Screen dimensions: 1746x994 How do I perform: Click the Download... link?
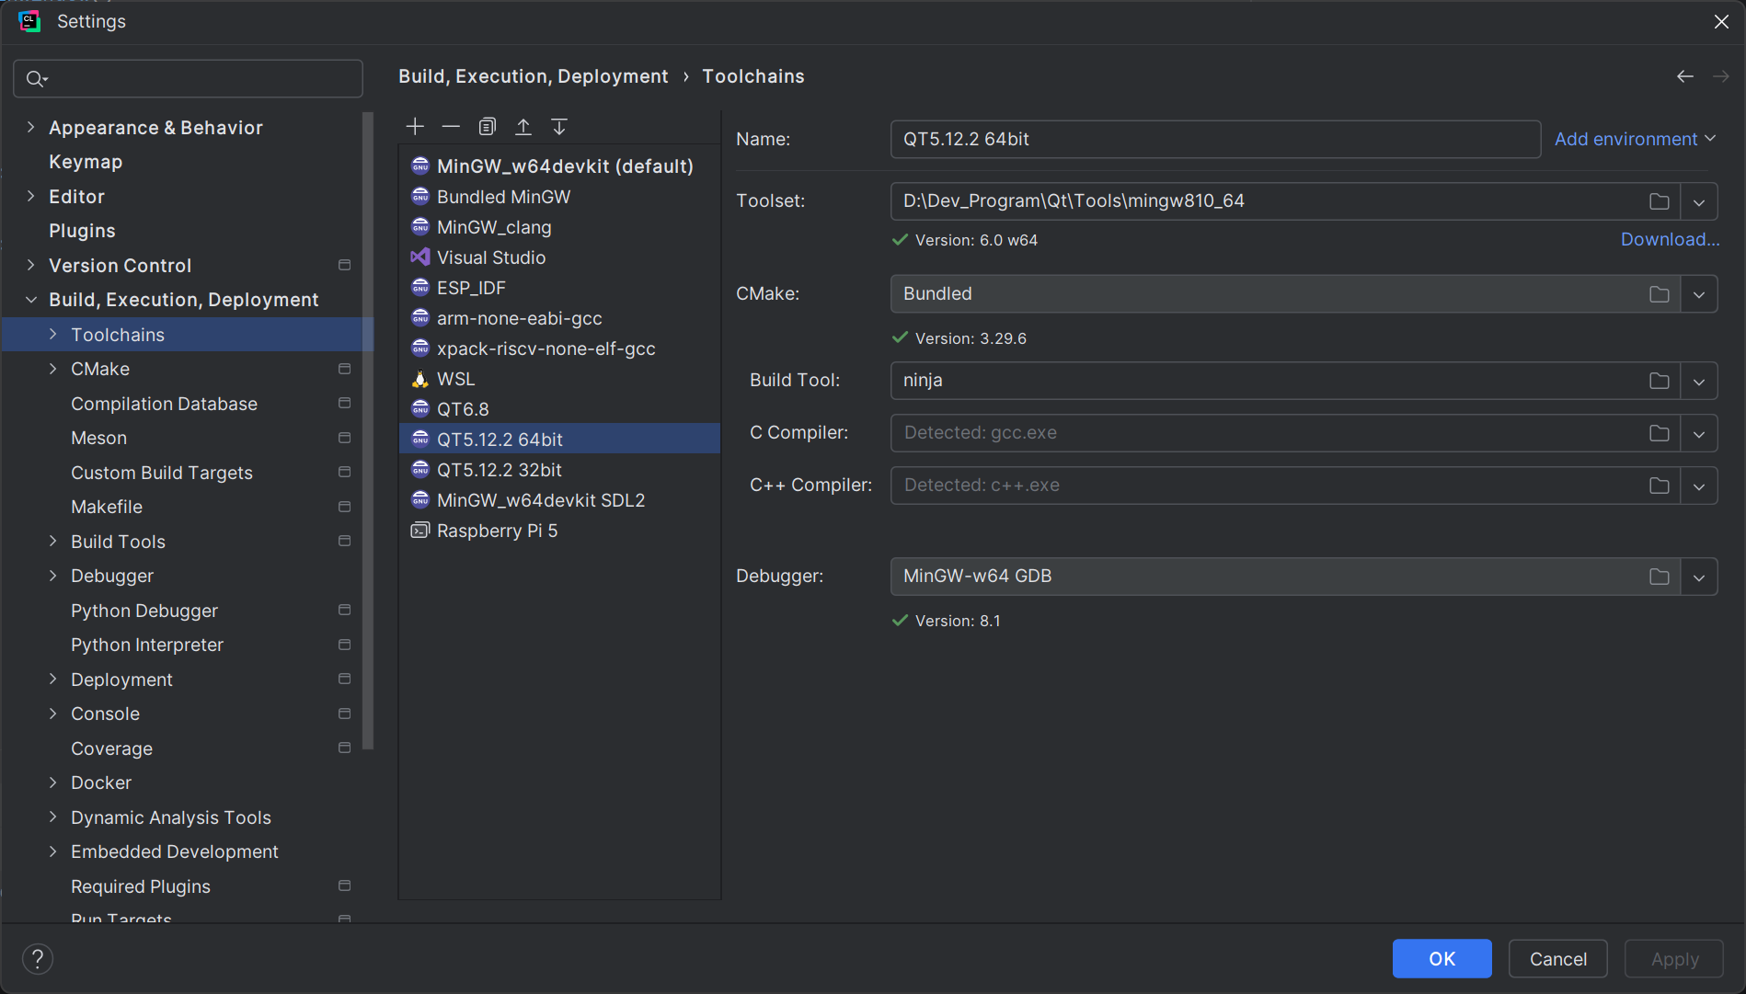[x=1670, y=239]
